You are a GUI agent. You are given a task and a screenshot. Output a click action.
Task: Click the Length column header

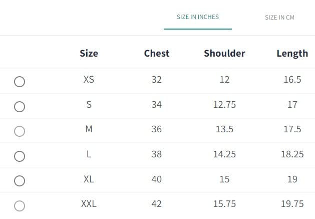tap(292, 53)
